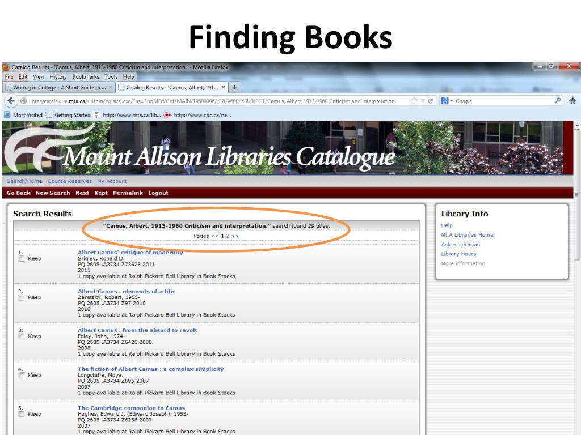Click Go Back in red toolbar
This screenshot has height=435, width=581.
click(x=19, y=193)
